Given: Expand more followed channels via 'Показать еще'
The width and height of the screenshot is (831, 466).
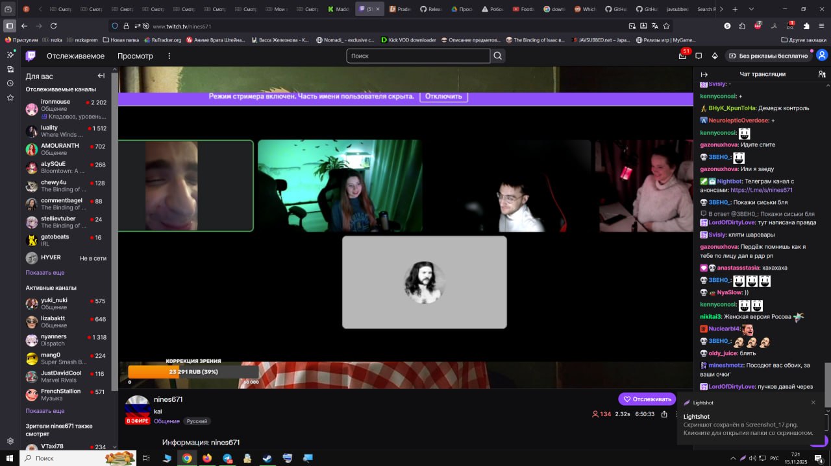Looking at the screenshot, I should (45, 272).
